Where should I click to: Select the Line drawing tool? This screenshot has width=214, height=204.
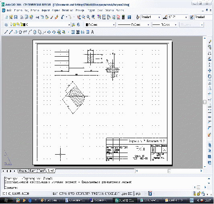6,32
